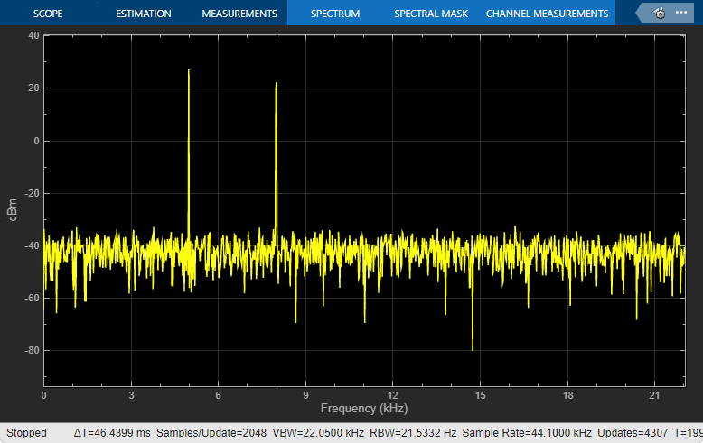
Task: Click the Frequency (kHz) axis label
Action: [x=364, y=408]
